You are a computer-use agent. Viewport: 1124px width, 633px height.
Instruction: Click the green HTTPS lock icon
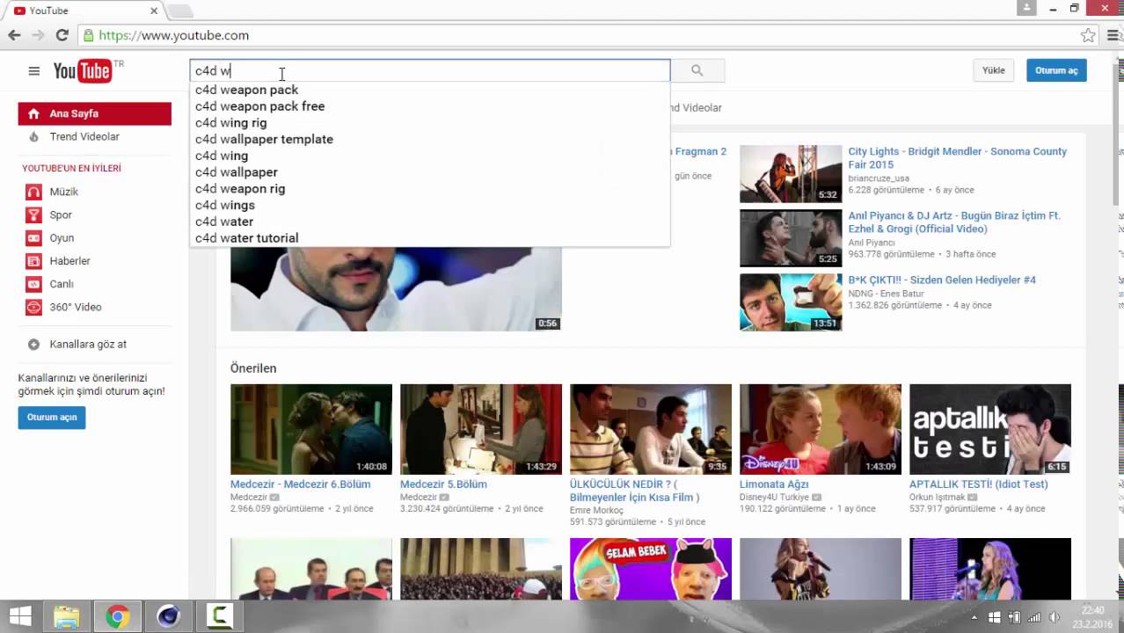(88, 35)
